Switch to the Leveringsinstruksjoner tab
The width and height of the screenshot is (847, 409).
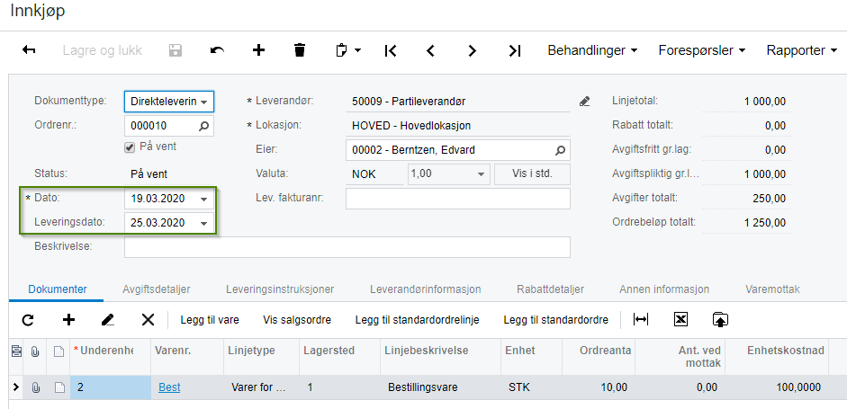click(x=280, y=289)
